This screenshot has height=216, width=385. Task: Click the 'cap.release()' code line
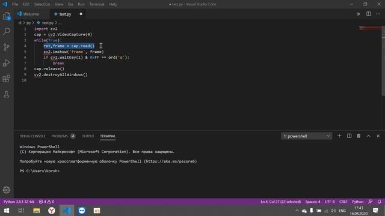pyautogui.click(x=49, y=69)
